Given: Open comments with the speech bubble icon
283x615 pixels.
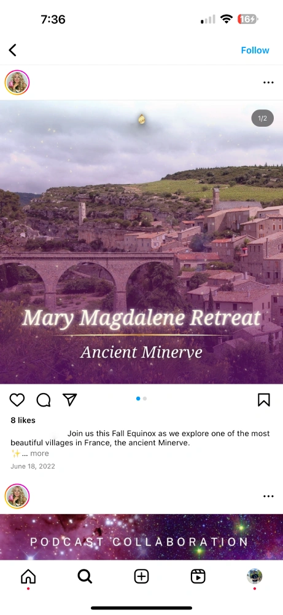Looking at the screenshot, I should (x=44, y=400).
